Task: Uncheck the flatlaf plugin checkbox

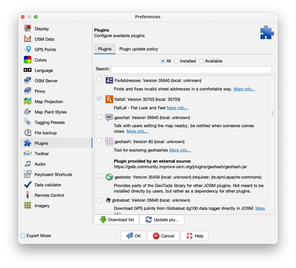Action: [99, 98]
